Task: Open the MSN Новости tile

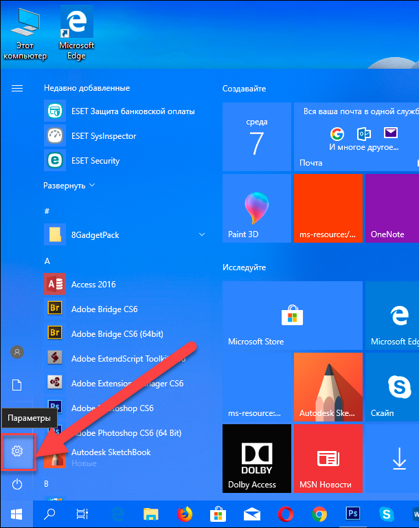Action: pos(328,459)
